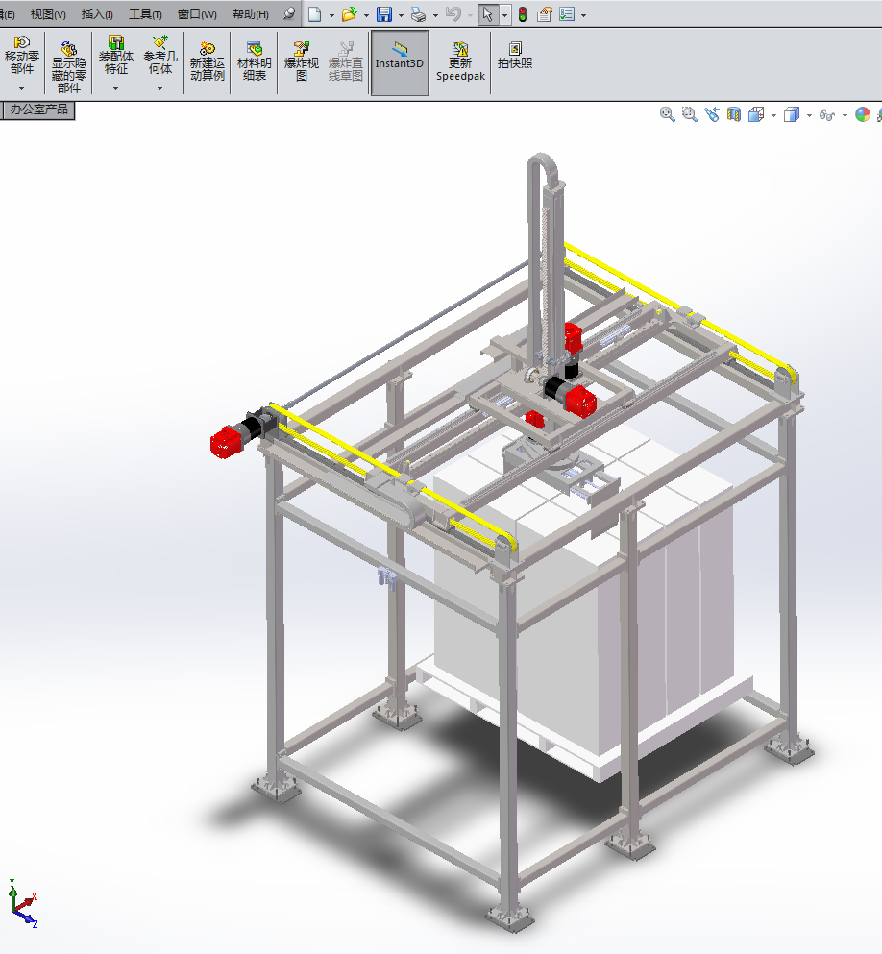Click the Exploded View (爆炸视图) tool
This screenshot has height=954, width=882.
tap(301, 61)
